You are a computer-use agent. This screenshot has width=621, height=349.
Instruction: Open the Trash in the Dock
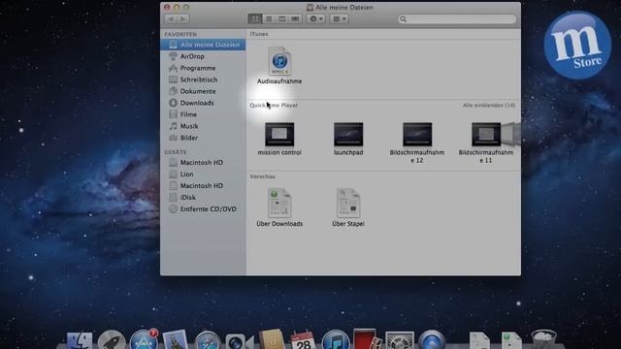coord(543,340)
